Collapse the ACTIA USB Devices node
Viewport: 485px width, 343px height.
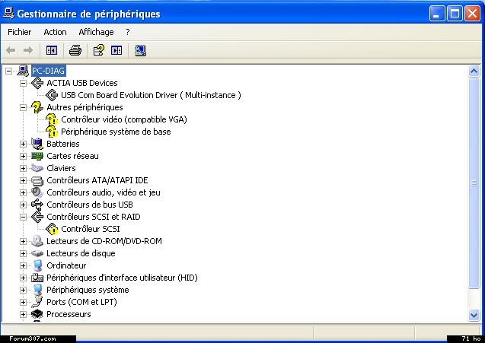(23, 83)
